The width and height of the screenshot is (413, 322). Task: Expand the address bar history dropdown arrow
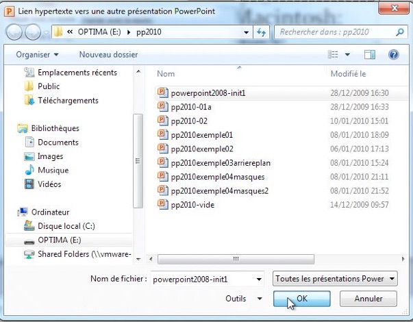(x=247, y=32)
